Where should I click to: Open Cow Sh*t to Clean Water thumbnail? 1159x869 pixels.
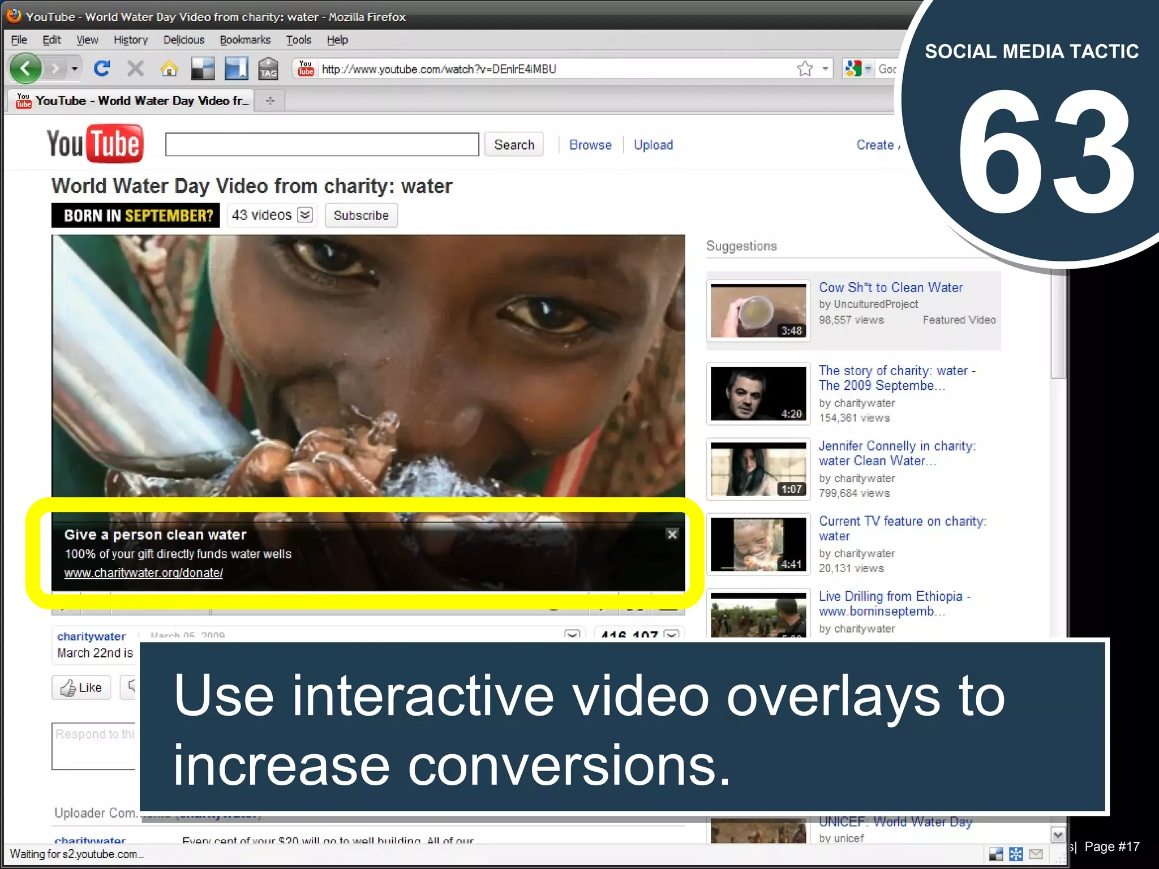coord(758,311)
